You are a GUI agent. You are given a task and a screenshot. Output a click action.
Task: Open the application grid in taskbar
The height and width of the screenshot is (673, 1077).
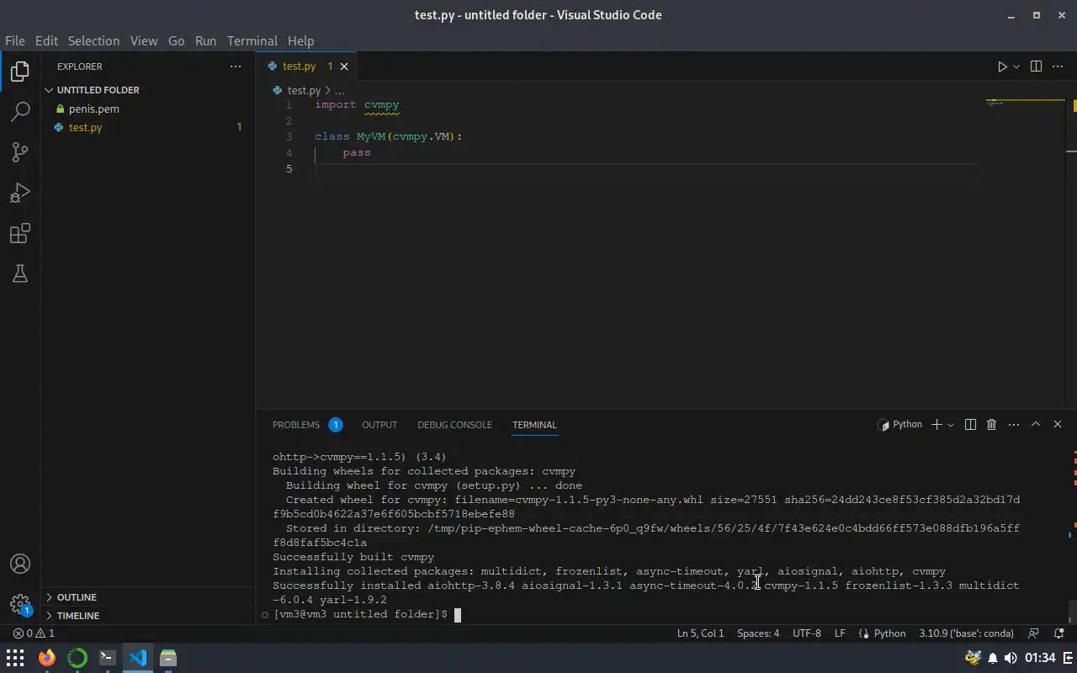[15, 658]
